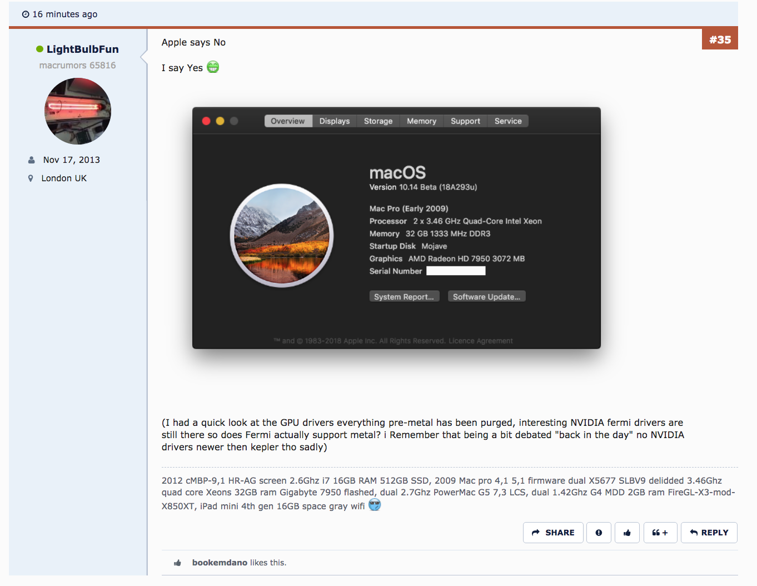Click the yellow minimize dot of About This Mac
757x586 pixels.
[x=220, y=121]
